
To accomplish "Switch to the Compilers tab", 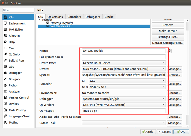I will 74,17.
